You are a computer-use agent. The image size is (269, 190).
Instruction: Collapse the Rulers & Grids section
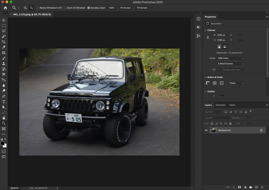click(x=205, y=77)
